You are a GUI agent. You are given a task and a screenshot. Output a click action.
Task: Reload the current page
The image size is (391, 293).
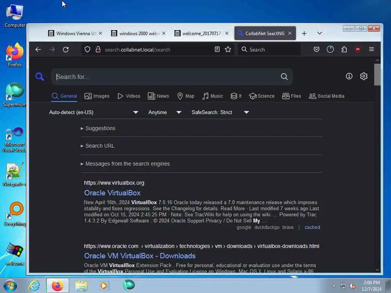click(x=66, y=50)
